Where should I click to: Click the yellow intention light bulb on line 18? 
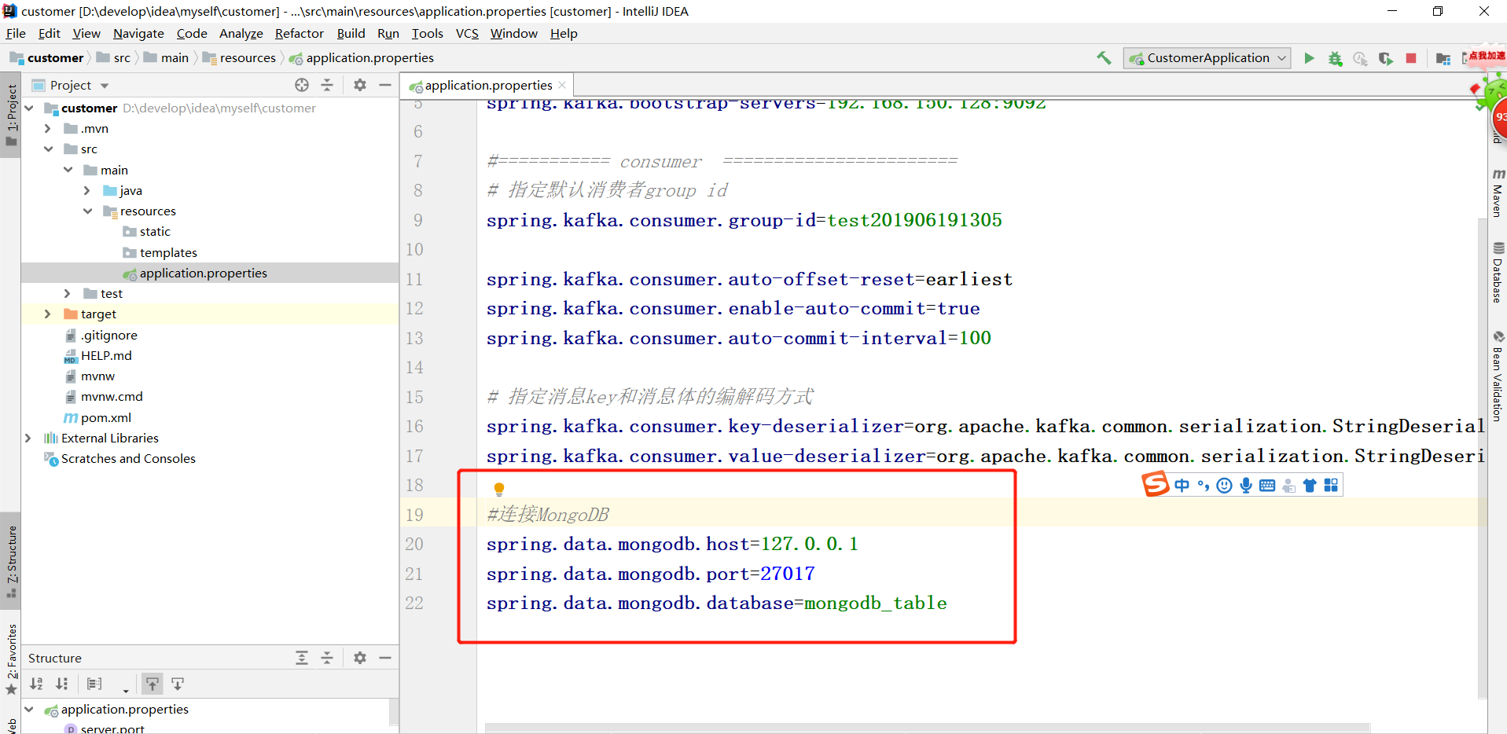click(498, 489)
